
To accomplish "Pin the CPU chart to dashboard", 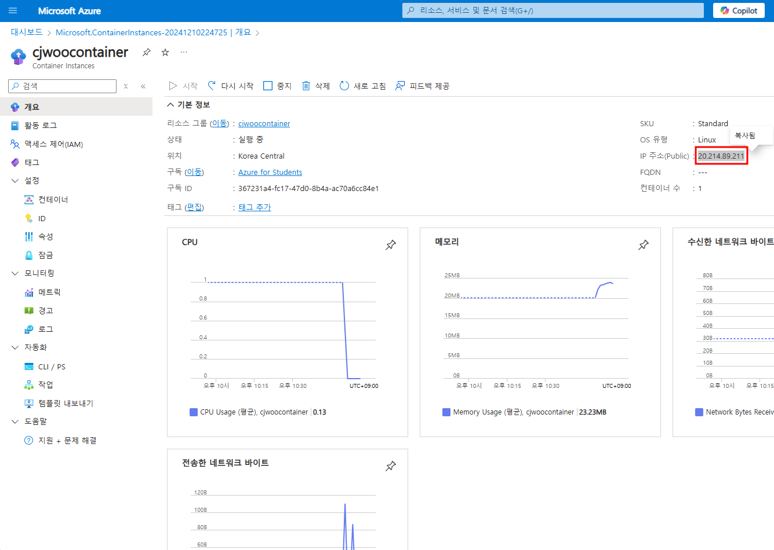I will 391,245.
